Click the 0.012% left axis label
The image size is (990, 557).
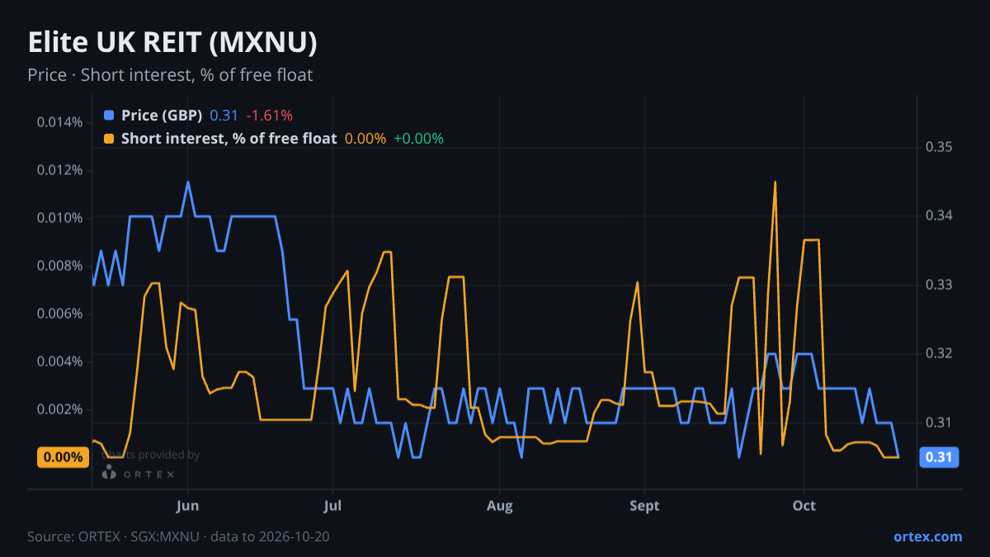(x=59, y=171)
